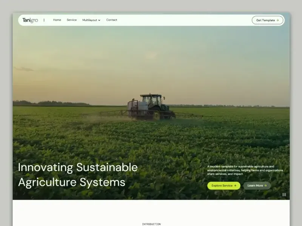The width and height of the screenshot is (302, 226).
Task: Click the chevron next to Multilayout
Action: tap(99, 20)
